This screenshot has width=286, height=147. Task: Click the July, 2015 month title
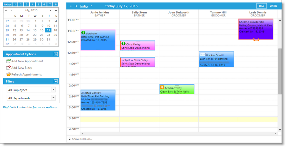click(31, 10)
